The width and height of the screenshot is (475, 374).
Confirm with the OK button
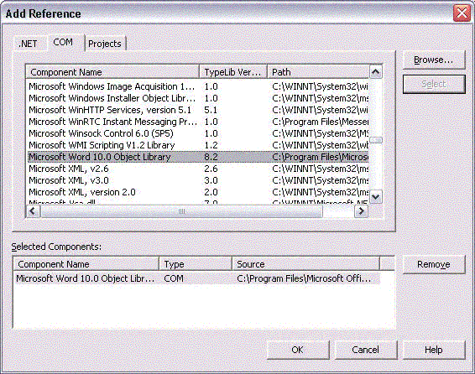(297, 350)
